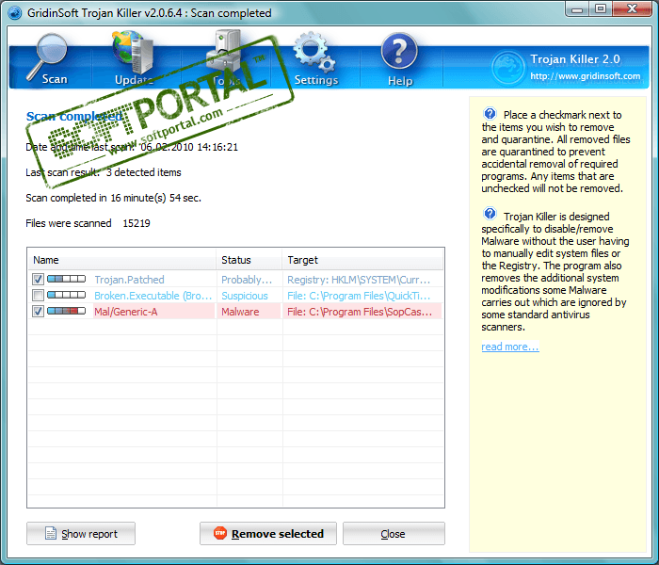
Task: Uncheck the Trojan.Patched checkbox
Action: tap(38, 279)
